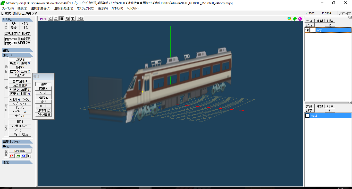Screen dimensions: 352x189
Task: Toggle the YZ view plane button
Action: (12, 156)
